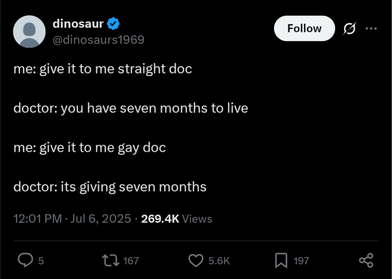392x279 pixels.
Task: Open the three-dot more options menu
Action: (371, 28)
